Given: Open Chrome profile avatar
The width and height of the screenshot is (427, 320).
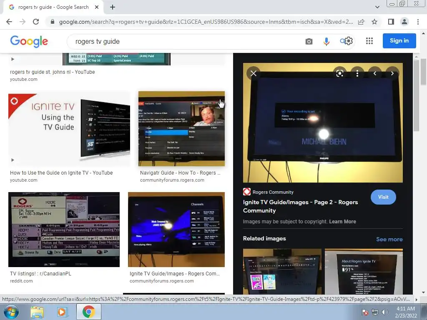Looking at the screenshot, I should coord(404,22).
